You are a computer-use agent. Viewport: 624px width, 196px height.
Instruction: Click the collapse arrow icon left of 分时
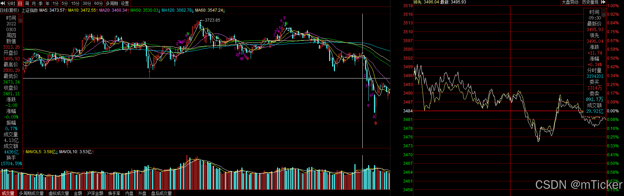[3, 3]
